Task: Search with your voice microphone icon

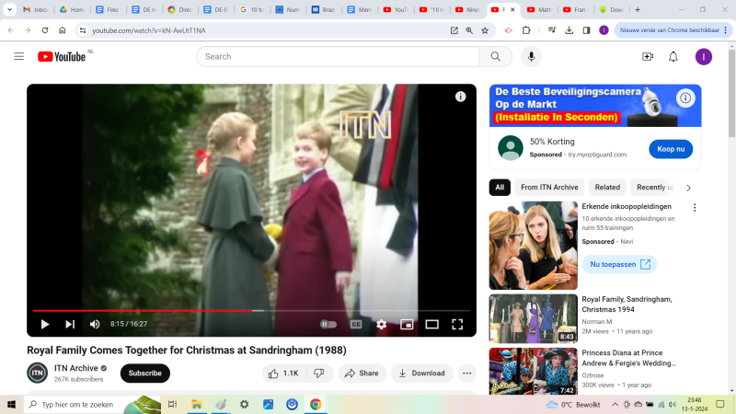Action: pyautogui.click(x=531, y=56)
